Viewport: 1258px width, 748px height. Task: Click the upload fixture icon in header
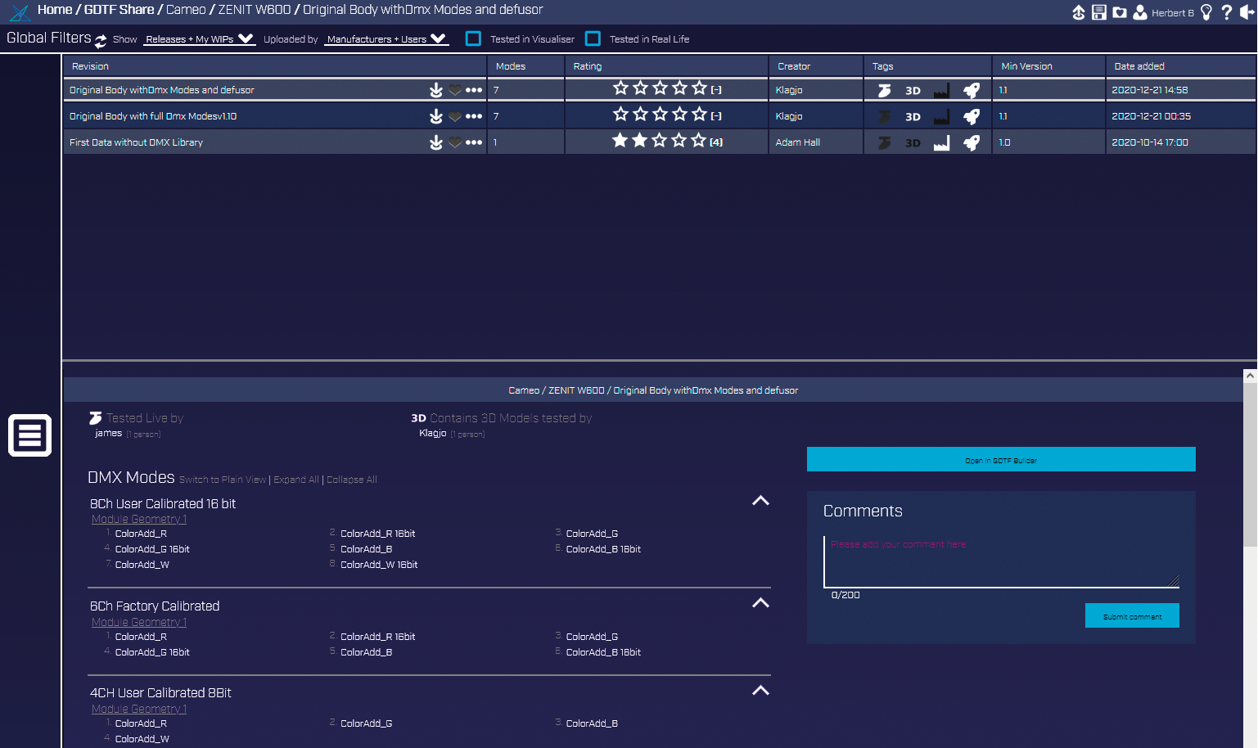(1079, 12)
